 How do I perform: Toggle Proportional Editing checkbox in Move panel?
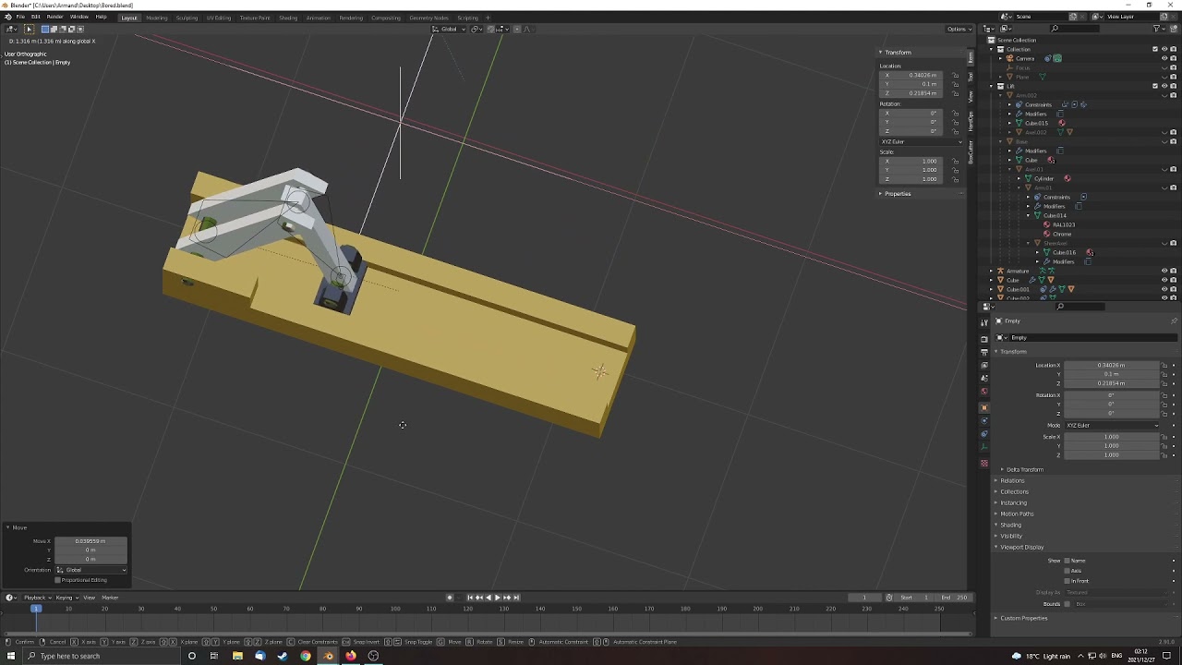click(58, 580)
